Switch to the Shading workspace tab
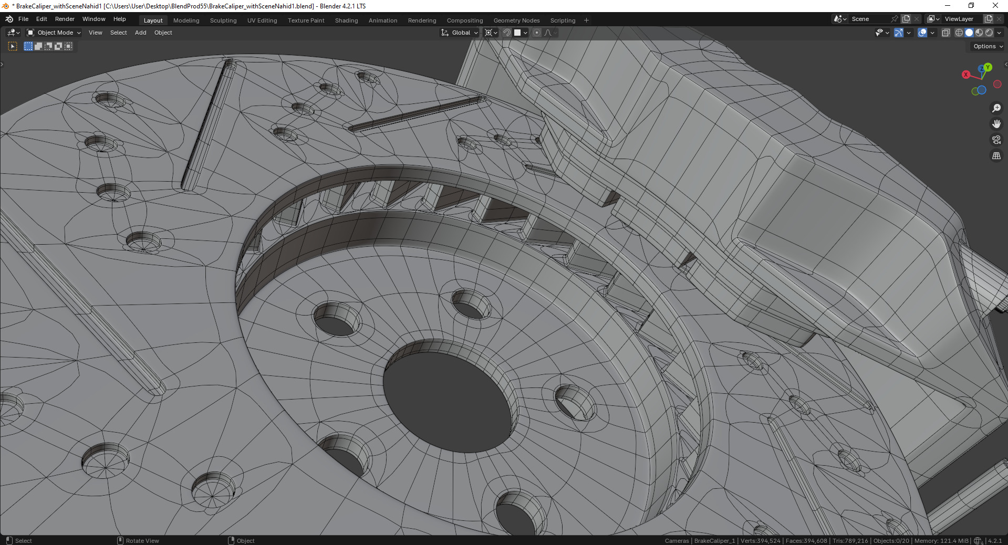Screen dimensions: 1008x545 [x=347, y=20]
